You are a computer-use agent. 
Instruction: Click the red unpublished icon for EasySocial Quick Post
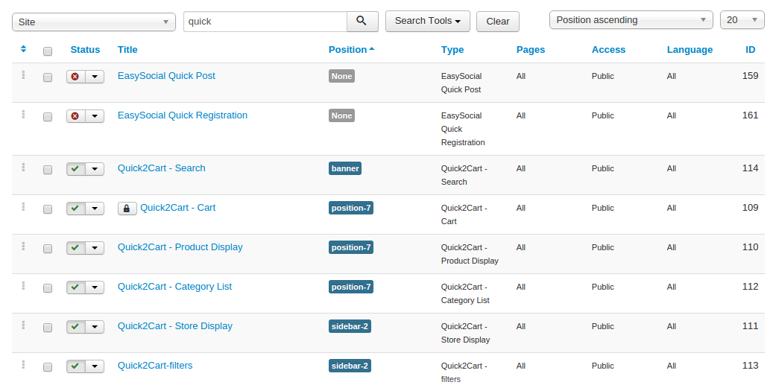coord(75,77)
